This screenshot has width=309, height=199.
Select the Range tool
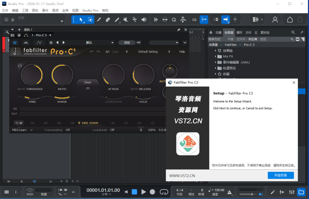[x=90, y=20]
